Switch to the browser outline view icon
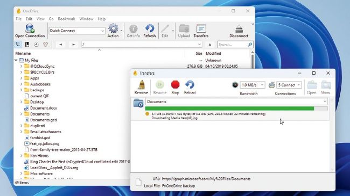350x196 pixels. coord(18,45)
